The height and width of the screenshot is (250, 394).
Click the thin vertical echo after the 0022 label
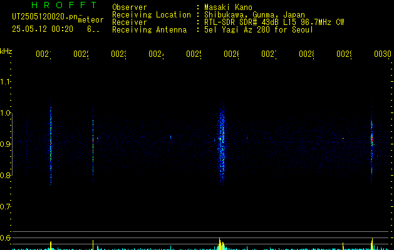[x=93, y=144]
